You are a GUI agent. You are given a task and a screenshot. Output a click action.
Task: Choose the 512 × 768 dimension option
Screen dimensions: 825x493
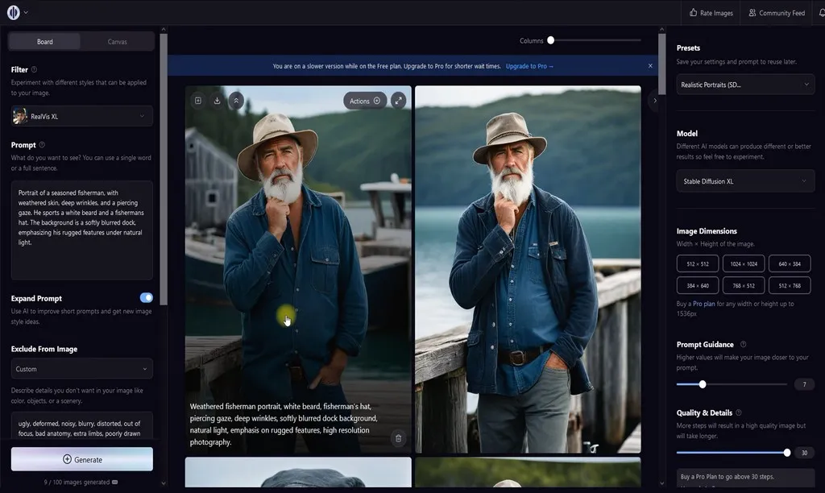click(x=790, y=285)
